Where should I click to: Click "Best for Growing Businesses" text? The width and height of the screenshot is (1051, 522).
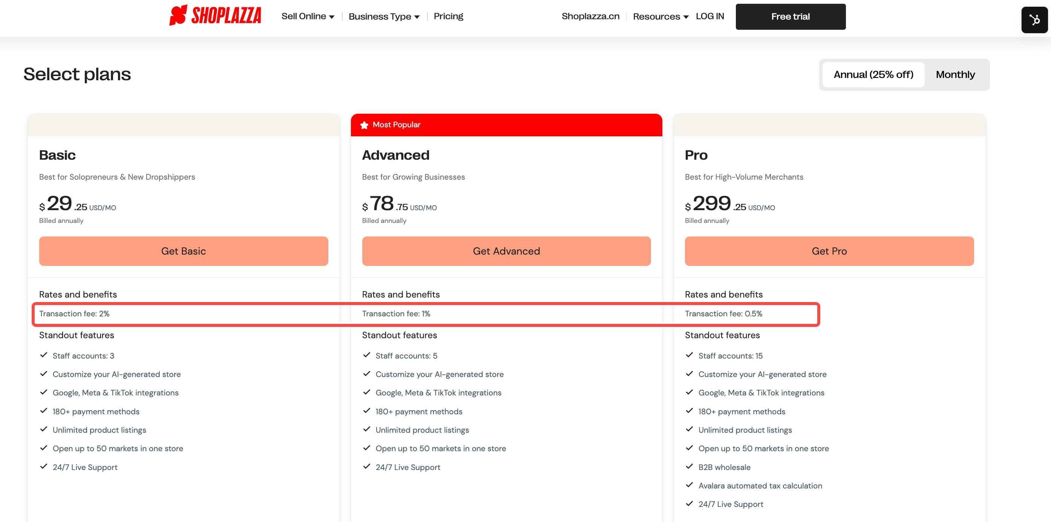[x=413, y=177]
